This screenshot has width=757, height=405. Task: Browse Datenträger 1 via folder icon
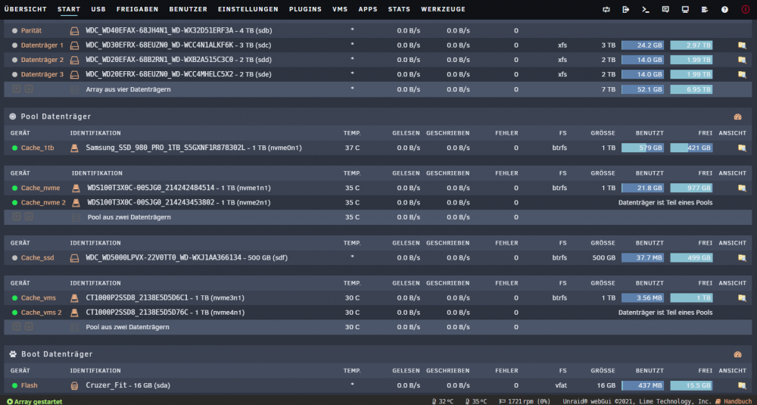click(742, 45)
